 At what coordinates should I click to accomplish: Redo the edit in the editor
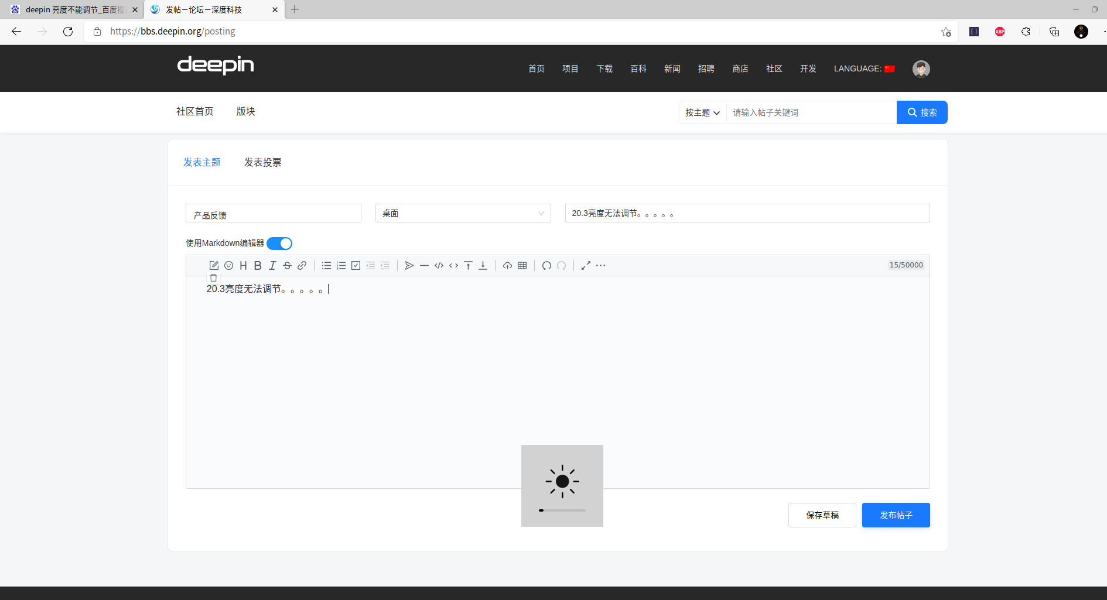pos(561,266)
